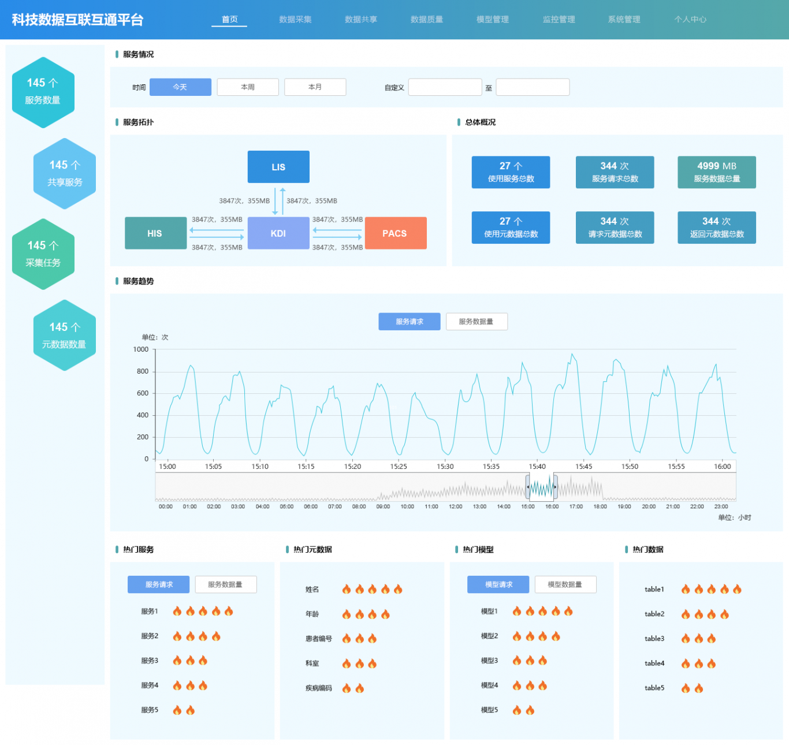Filter service status by 本周
The width and height of the screenshot is (789, 745).
coord(248,87)
